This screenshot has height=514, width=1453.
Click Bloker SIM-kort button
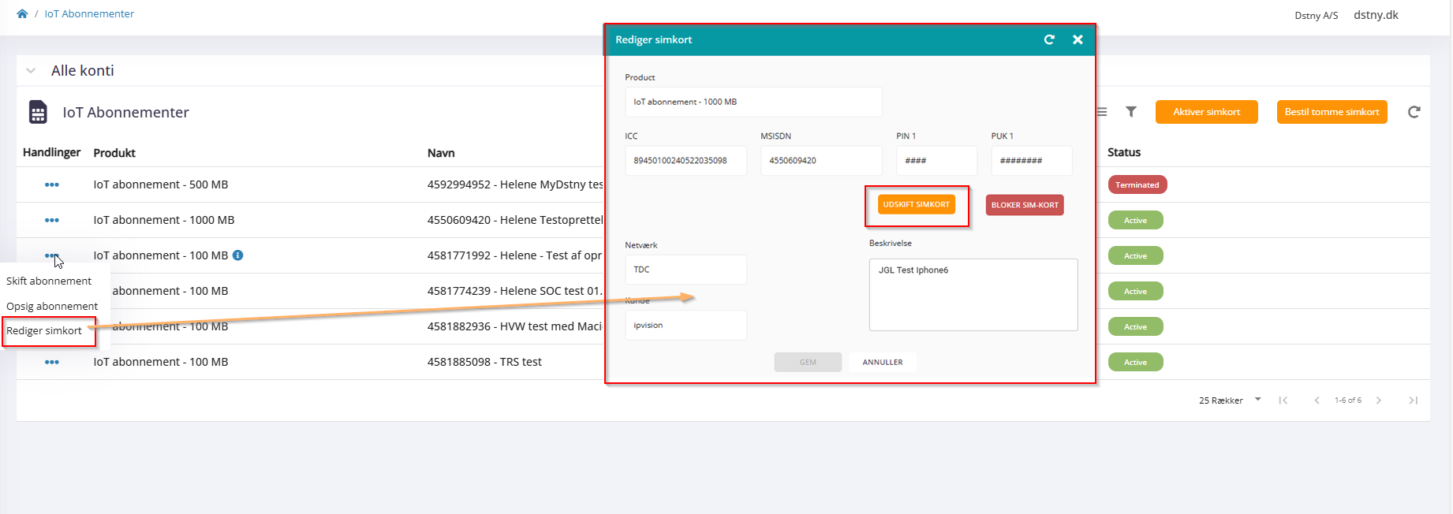[1025, 205]
